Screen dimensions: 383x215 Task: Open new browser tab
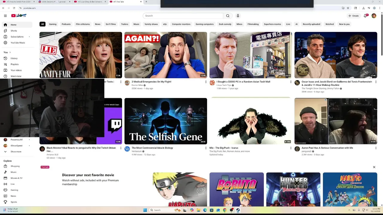coord(146,2)
